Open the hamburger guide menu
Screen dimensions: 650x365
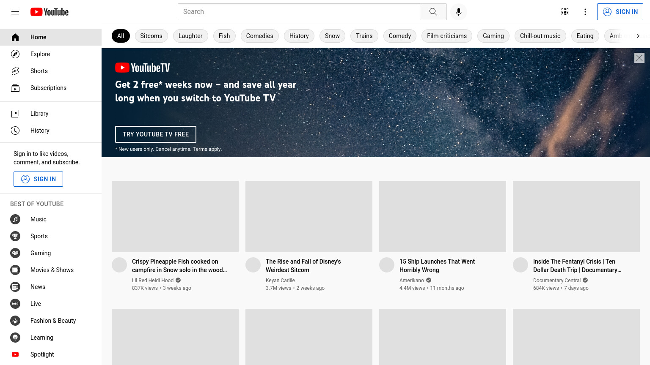click(x=15, y=12)
